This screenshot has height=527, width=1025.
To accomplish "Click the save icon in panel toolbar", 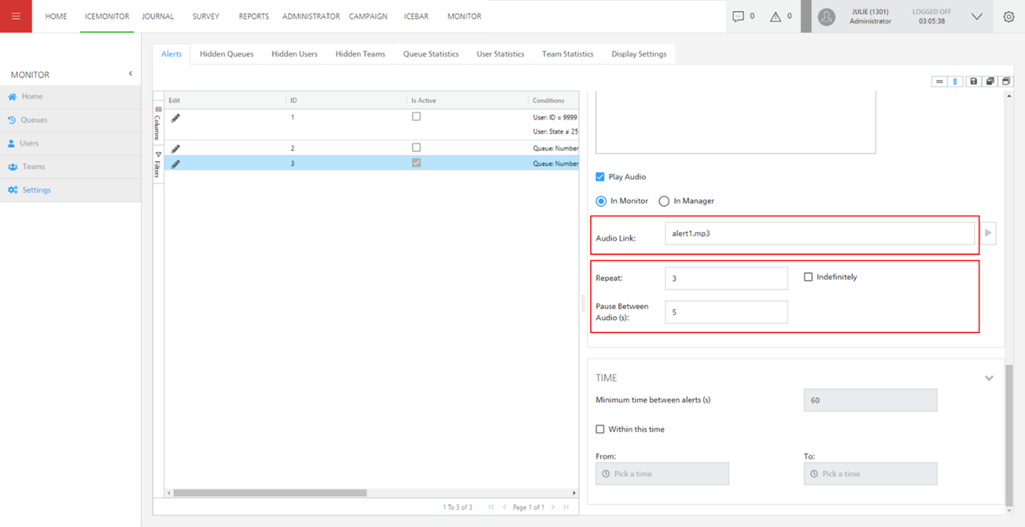I will point(973,81).
